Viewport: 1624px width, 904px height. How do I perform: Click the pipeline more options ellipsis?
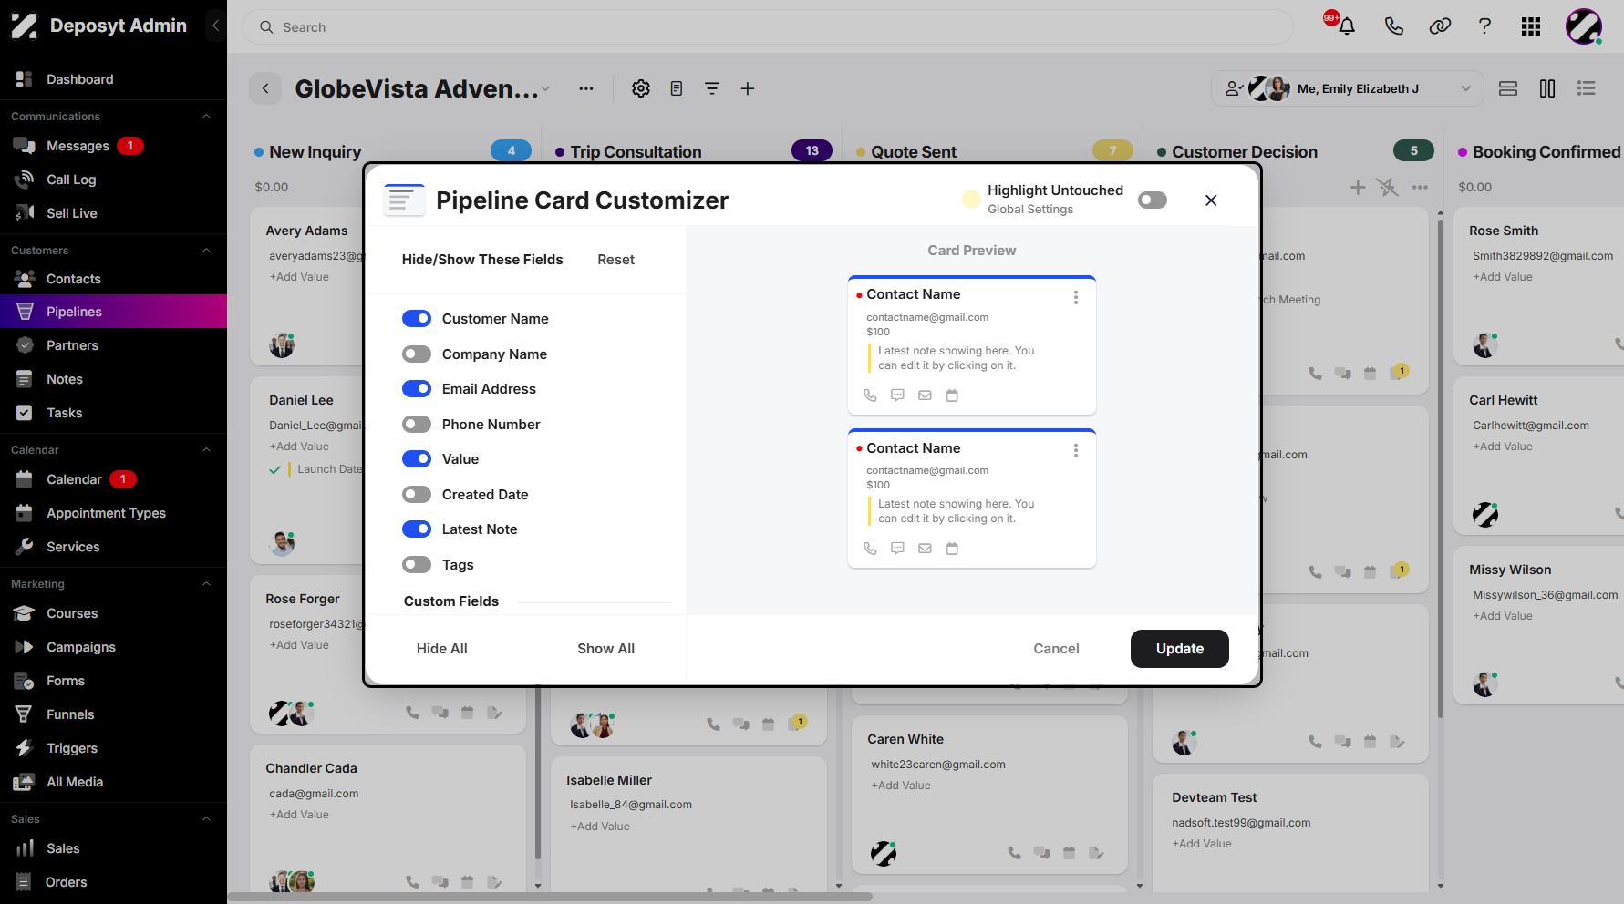click(586, 88)
